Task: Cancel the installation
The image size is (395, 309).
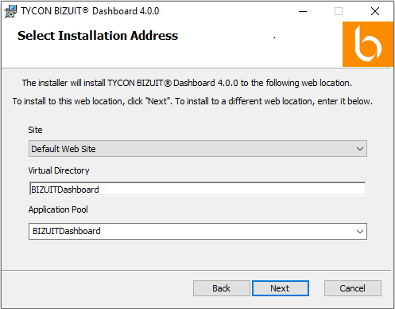Action: tap(353, 288)
